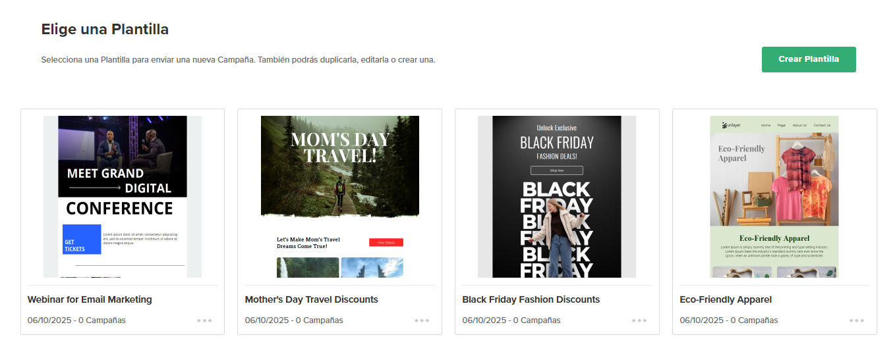The height and width of the screenshot is (356, 895).
Task: Open three-dot menu for Webinar for Email Marketing
Action: tap(204, 320)
